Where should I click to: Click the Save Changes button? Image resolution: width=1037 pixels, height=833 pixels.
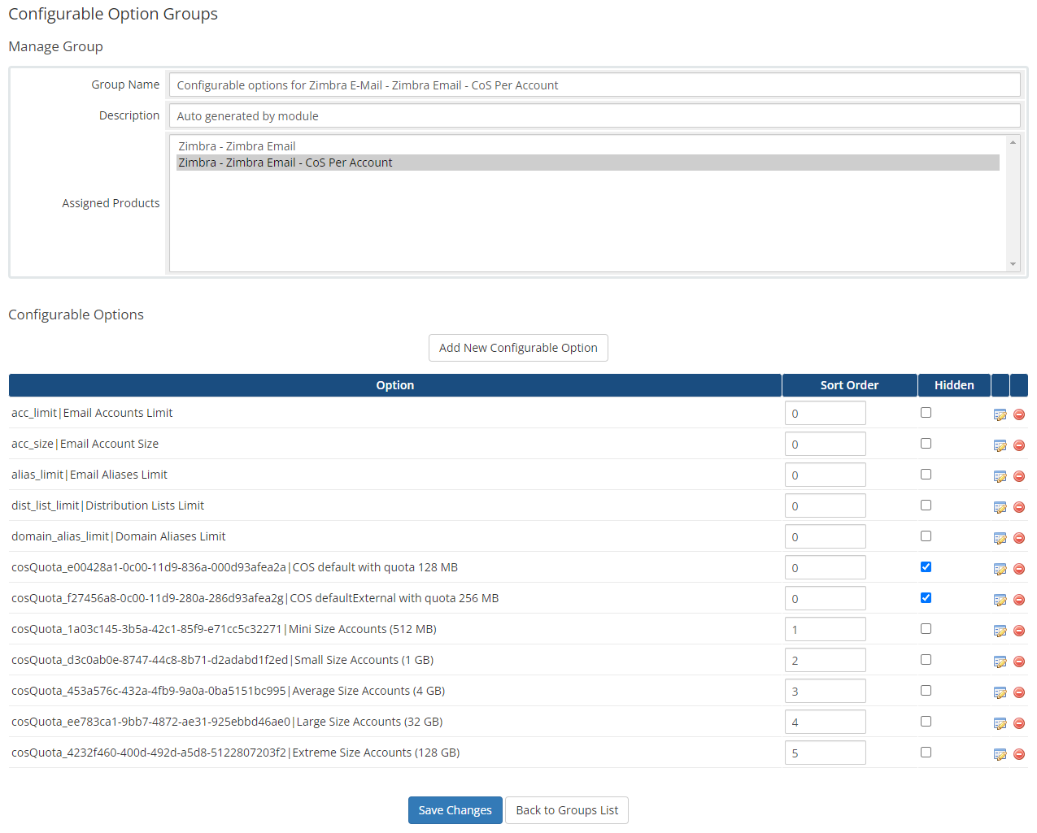(x=455, y=809)
